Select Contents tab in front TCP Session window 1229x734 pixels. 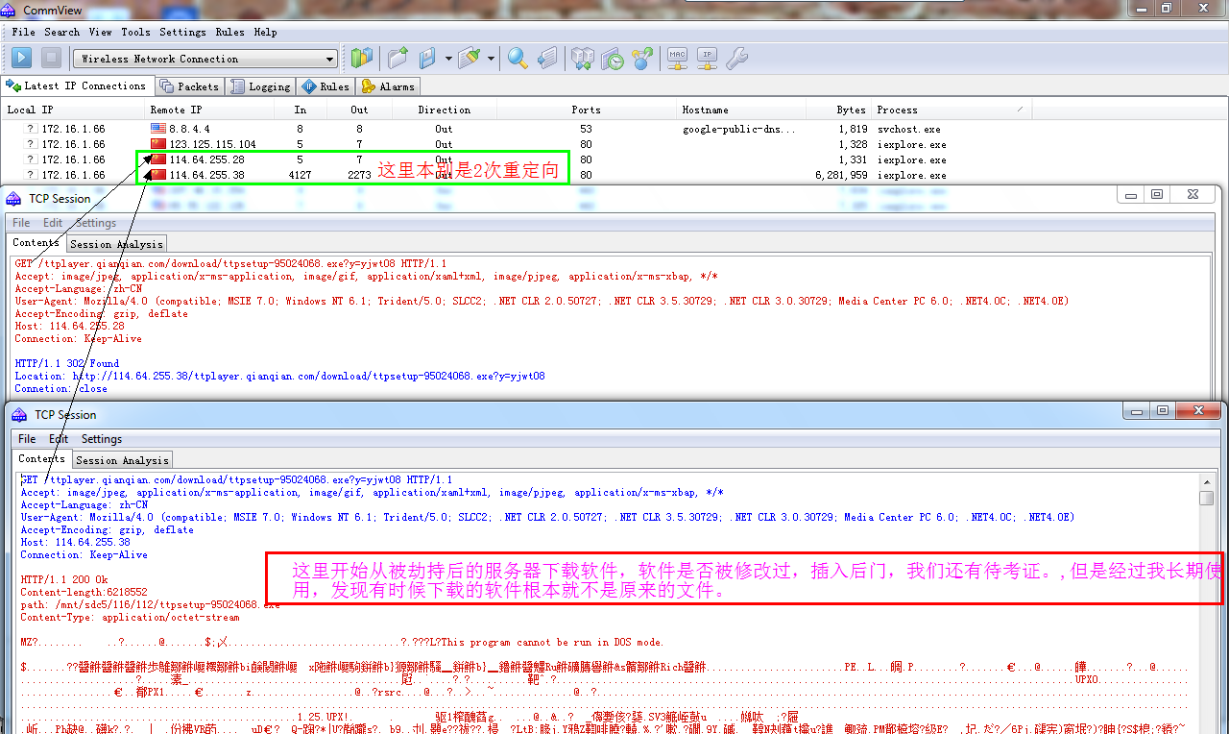(41, 459)
